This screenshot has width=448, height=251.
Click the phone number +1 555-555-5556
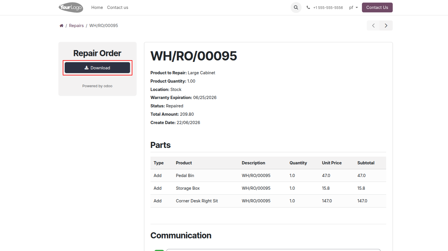(328, 8)
